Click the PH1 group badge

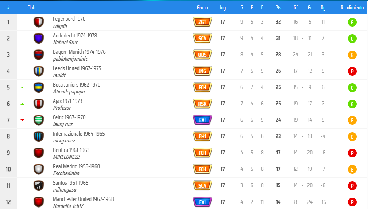point(202,137)
